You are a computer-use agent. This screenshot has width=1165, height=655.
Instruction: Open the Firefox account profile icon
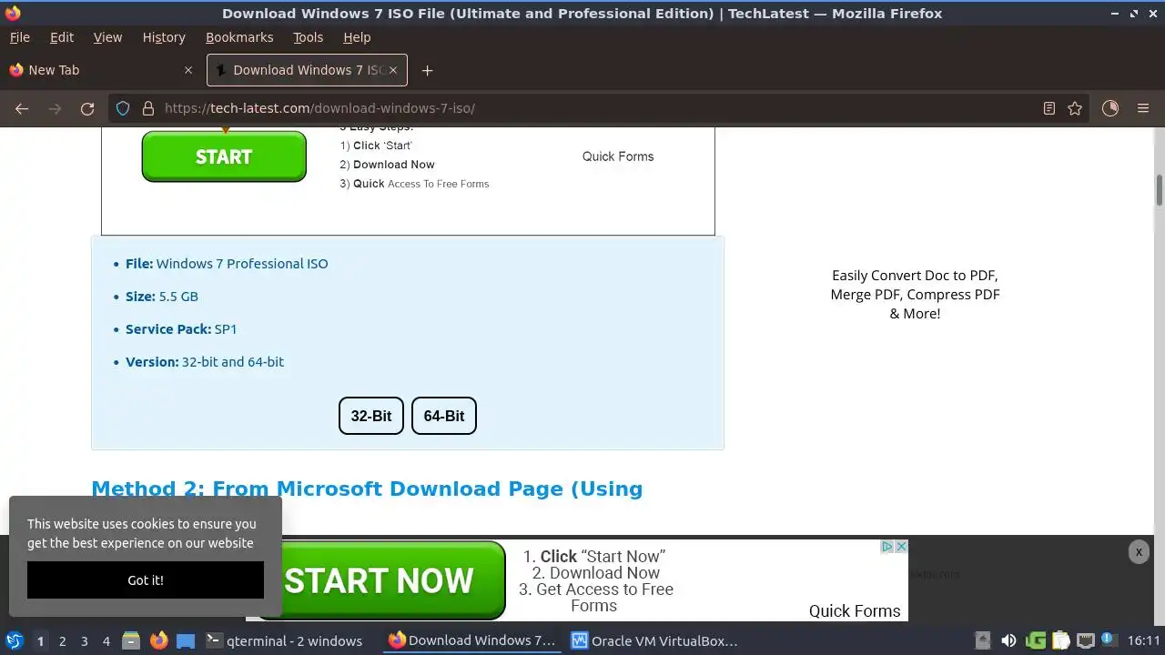(1110, 108)
